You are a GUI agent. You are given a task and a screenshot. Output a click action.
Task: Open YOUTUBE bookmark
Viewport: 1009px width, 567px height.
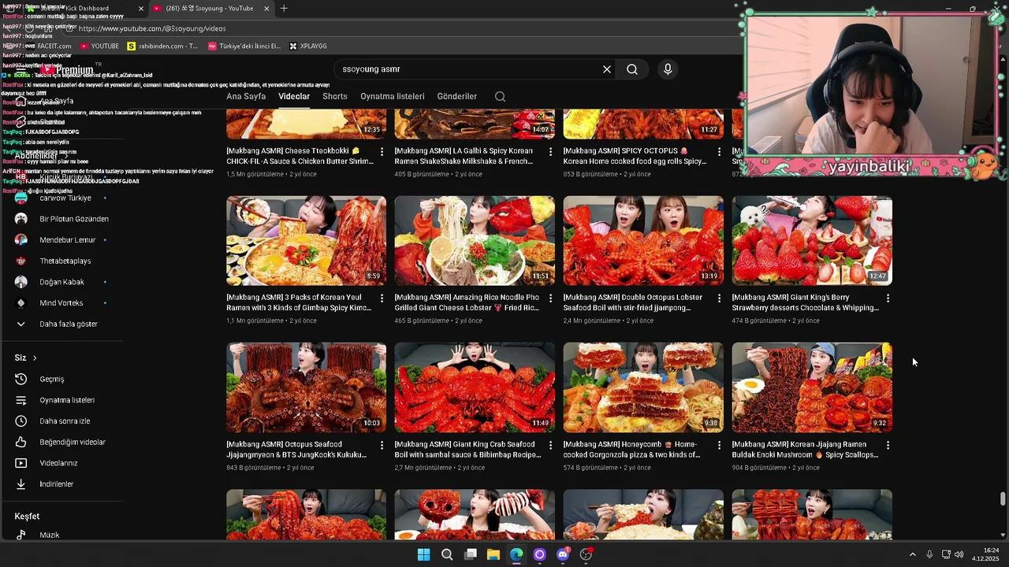(99, 46)
